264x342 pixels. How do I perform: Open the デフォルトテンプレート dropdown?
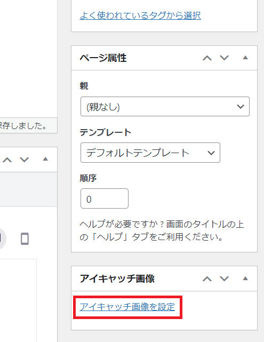click(x=150, y=153)
